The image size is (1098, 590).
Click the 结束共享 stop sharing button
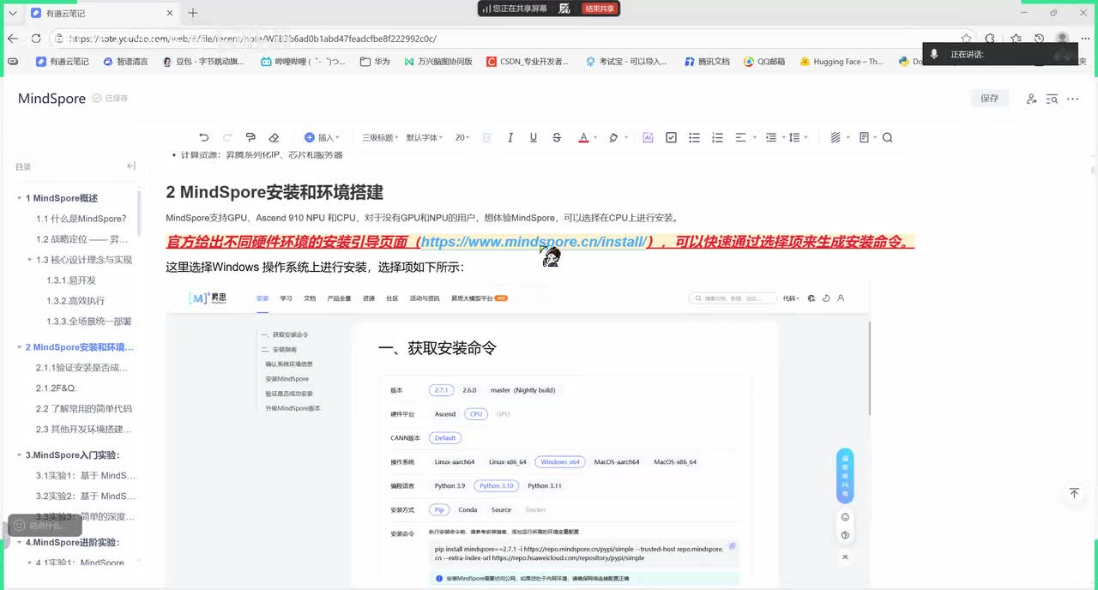coord(600,9)
